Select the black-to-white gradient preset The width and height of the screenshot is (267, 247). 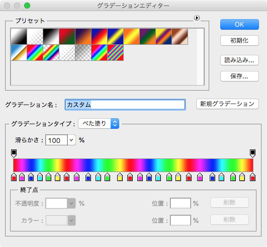click(x=51, y=36)
